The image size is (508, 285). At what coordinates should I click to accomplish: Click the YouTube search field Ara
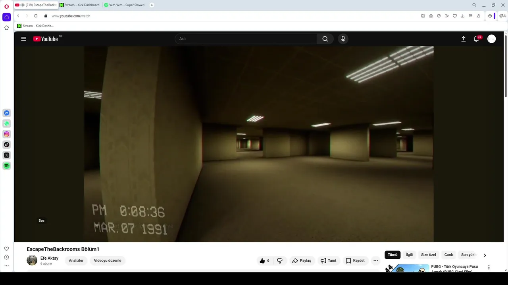pos(246,39)
